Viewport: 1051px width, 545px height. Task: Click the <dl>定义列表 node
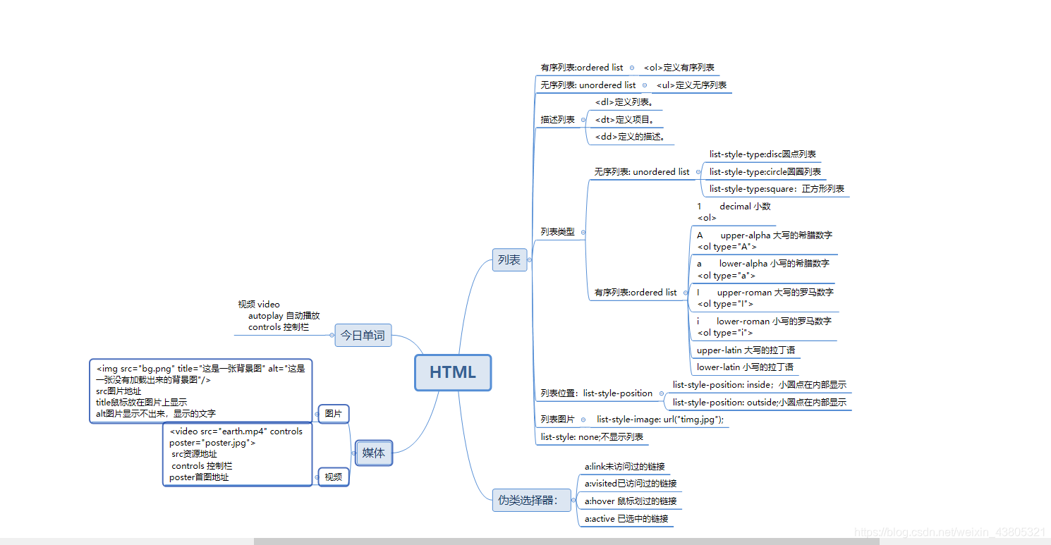624,102
